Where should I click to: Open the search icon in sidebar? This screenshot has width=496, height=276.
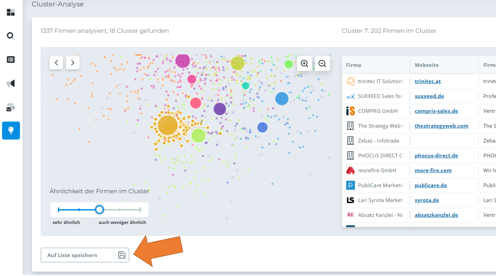[11, 36]
